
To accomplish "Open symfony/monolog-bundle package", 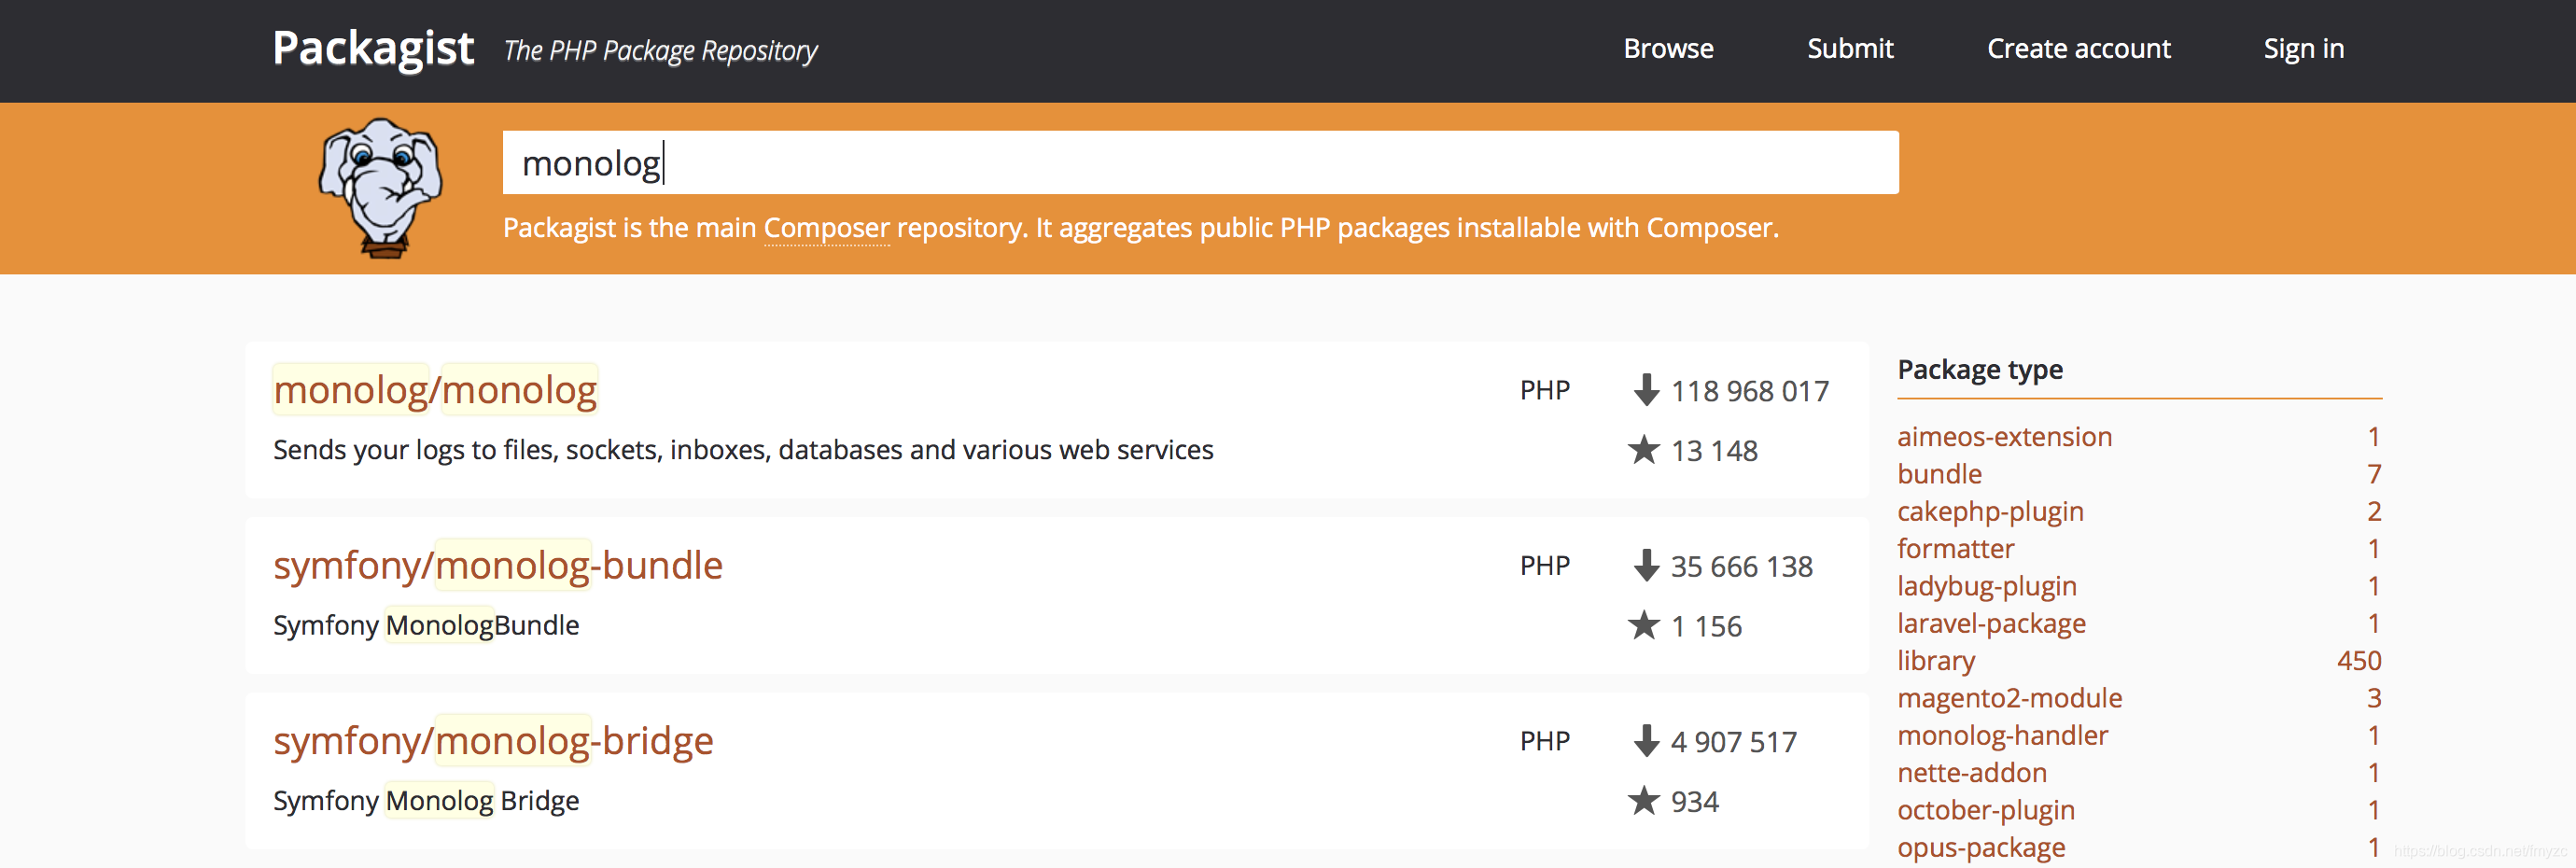I will click(x=498, y=566).
